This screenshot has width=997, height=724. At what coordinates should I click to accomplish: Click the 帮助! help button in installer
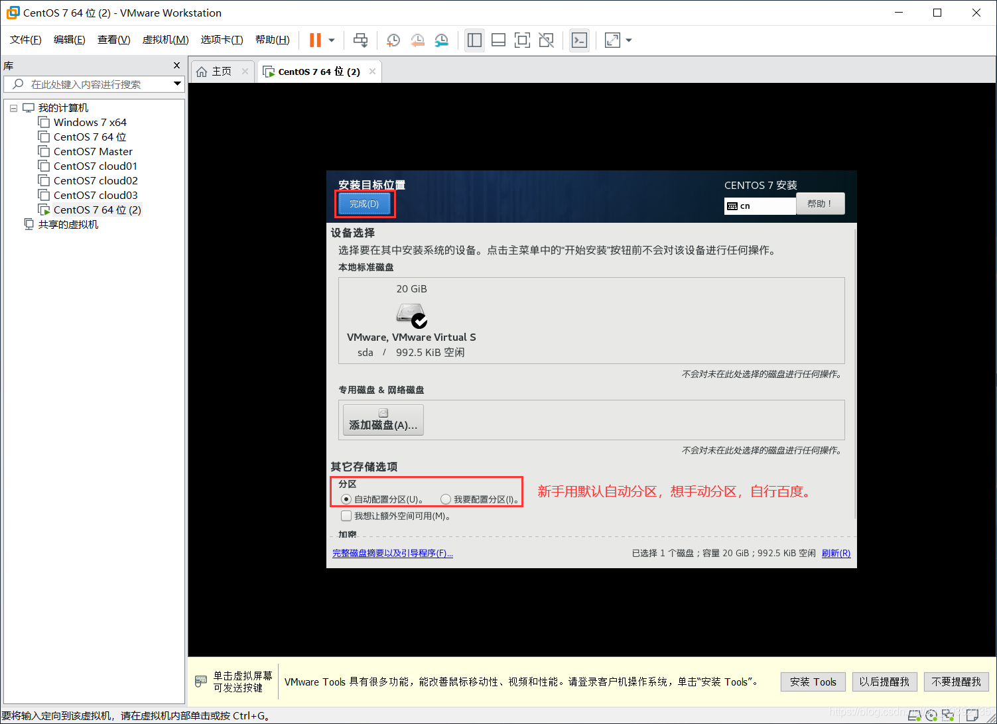(820, 204)
